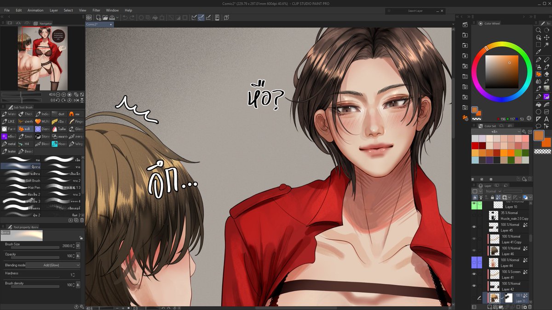Screen dimensions: 552x310
Task: Select the Layer 46 thumbnail
Action: (x=494, y=251)
